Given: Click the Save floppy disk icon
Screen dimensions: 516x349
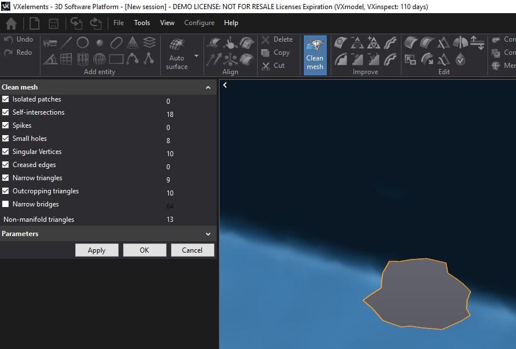Looking at the screenshot, I should pos(54,23).
